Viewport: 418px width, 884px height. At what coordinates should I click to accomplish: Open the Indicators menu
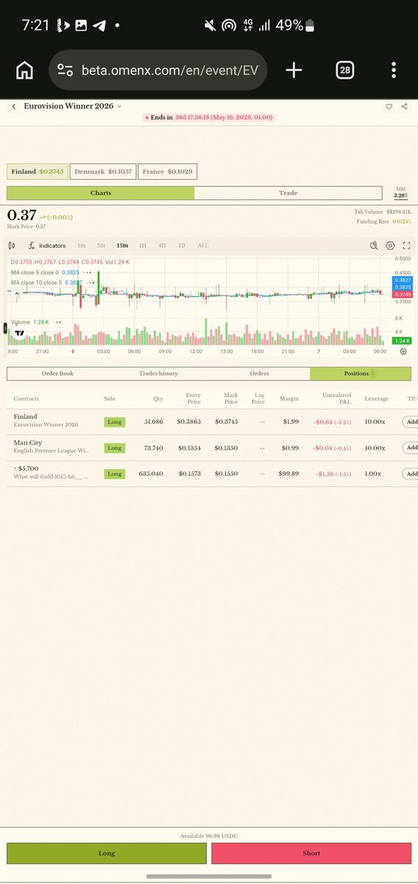tap(47, 245)
